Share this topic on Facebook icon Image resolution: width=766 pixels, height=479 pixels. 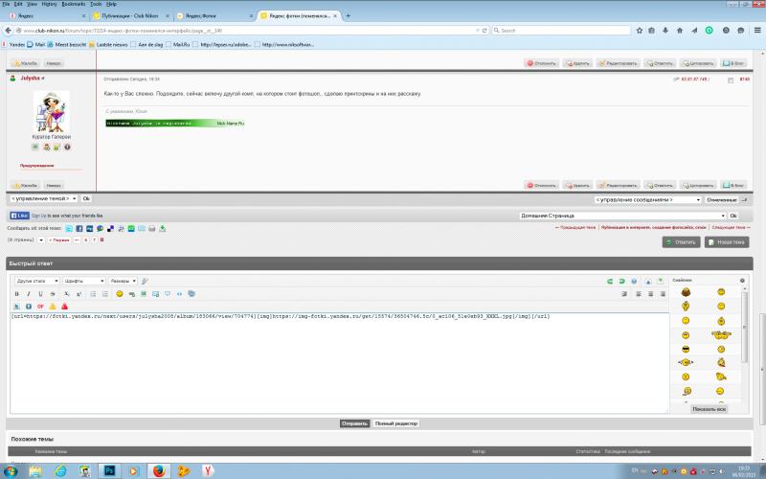[x=79, y=228]
